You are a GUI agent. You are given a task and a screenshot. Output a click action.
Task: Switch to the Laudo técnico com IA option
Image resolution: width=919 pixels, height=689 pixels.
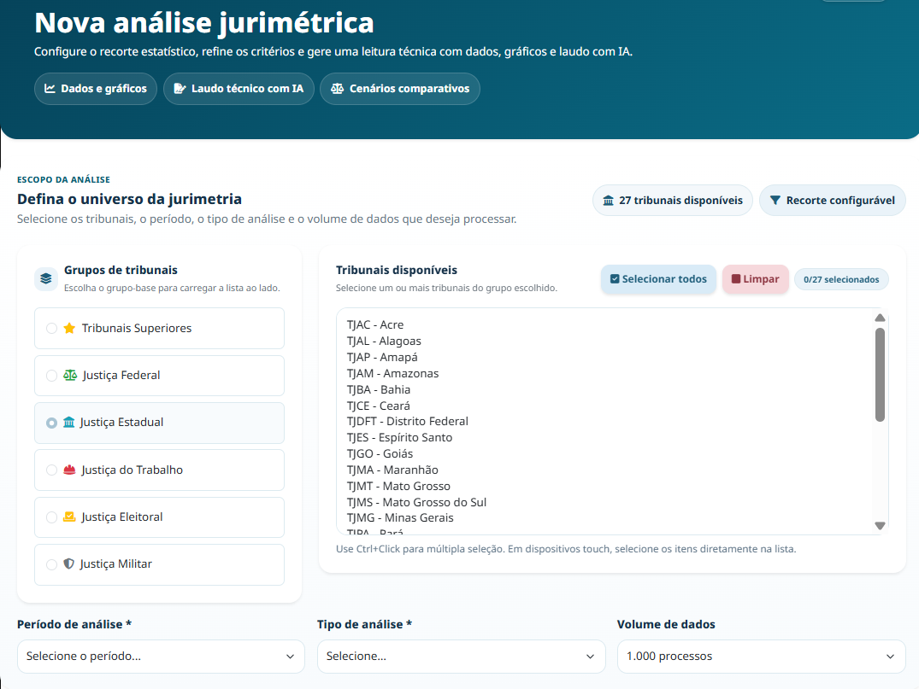click(239, 88)
